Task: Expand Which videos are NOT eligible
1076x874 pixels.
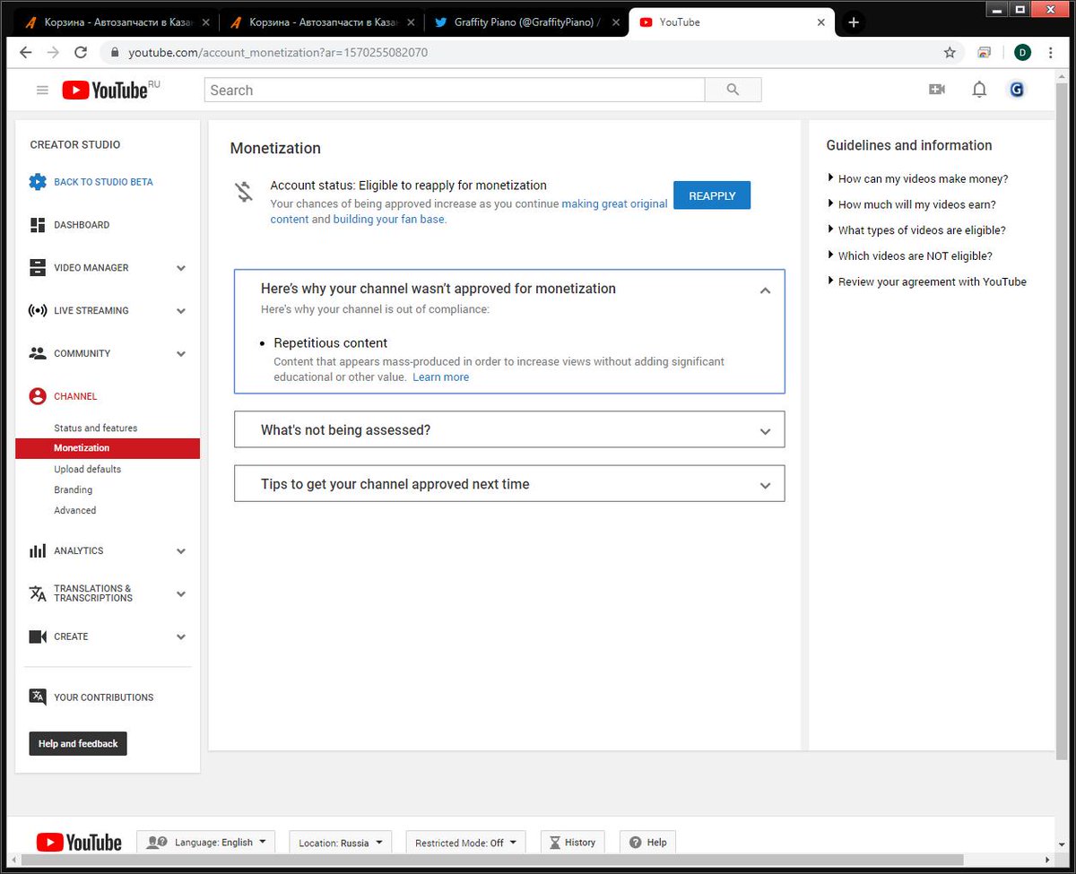Action: 910,255
